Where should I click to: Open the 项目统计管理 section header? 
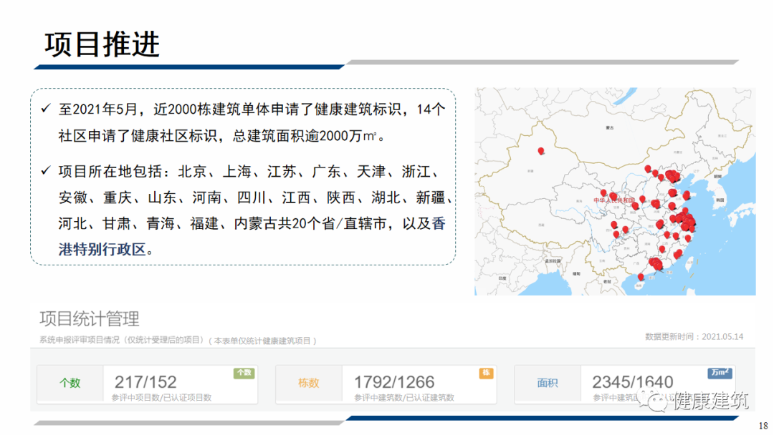tap(90, 319)
